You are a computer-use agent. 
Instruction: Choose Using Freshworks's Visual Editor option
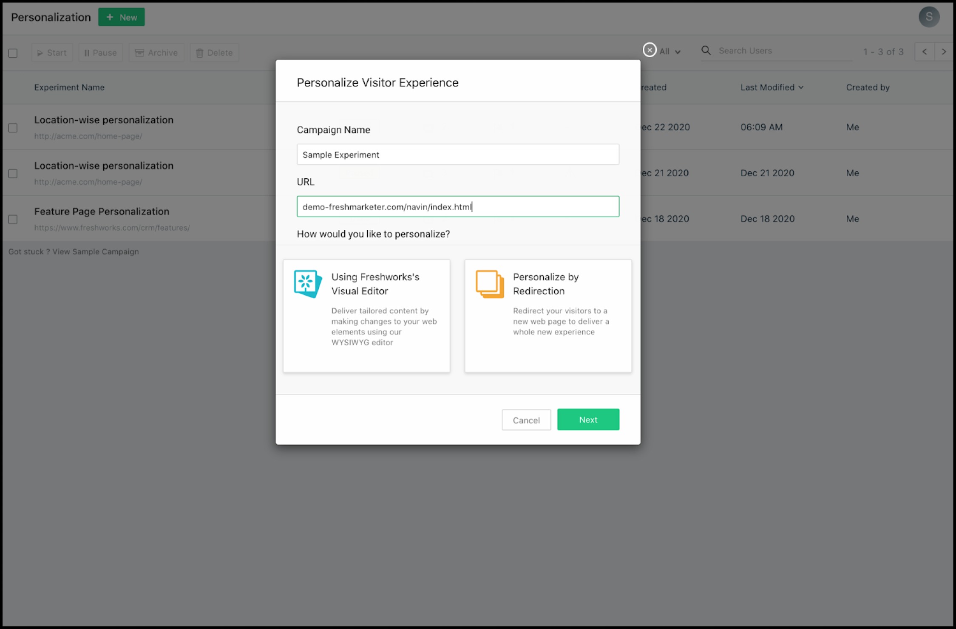click(366, 316)
